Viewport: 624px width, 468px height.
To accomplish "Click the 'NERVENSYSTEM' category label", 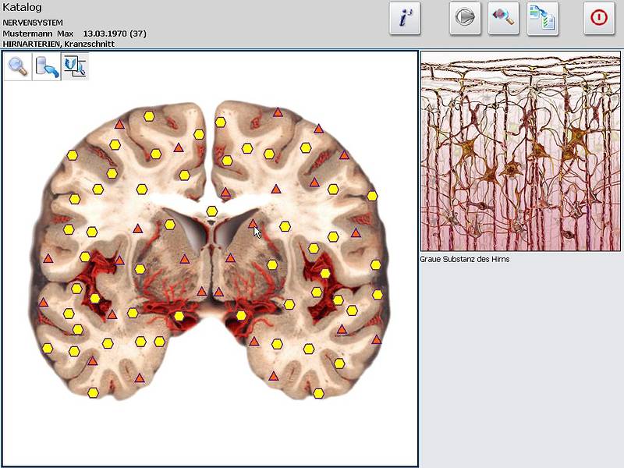I will 33,23.
